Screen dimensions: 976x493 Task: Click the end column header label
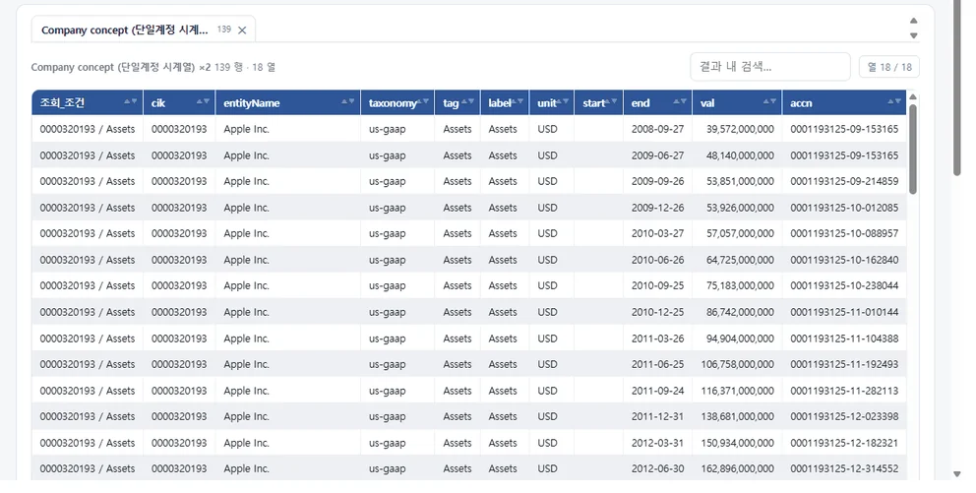coord(640,103)
